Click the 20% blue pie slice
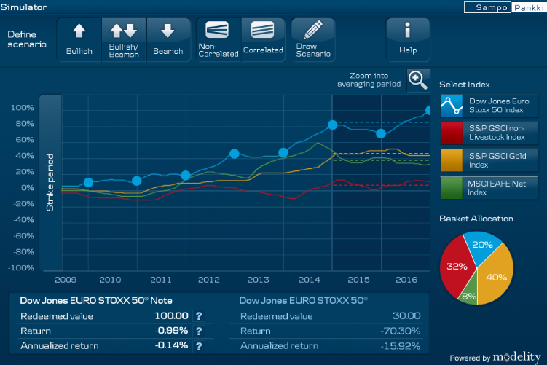This screenshot has width=547, height=365. coord(483,246)
